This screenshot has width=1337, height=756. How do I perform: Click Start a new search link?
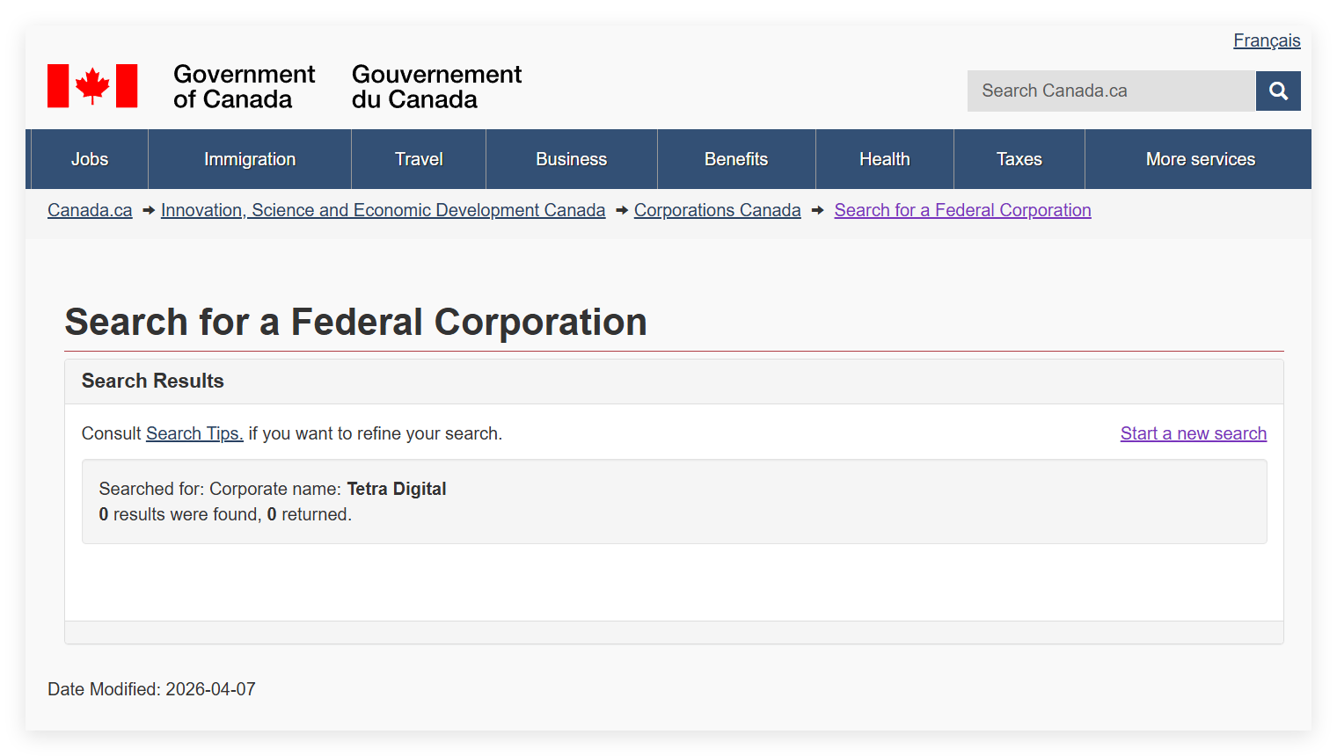[1194, 433]
